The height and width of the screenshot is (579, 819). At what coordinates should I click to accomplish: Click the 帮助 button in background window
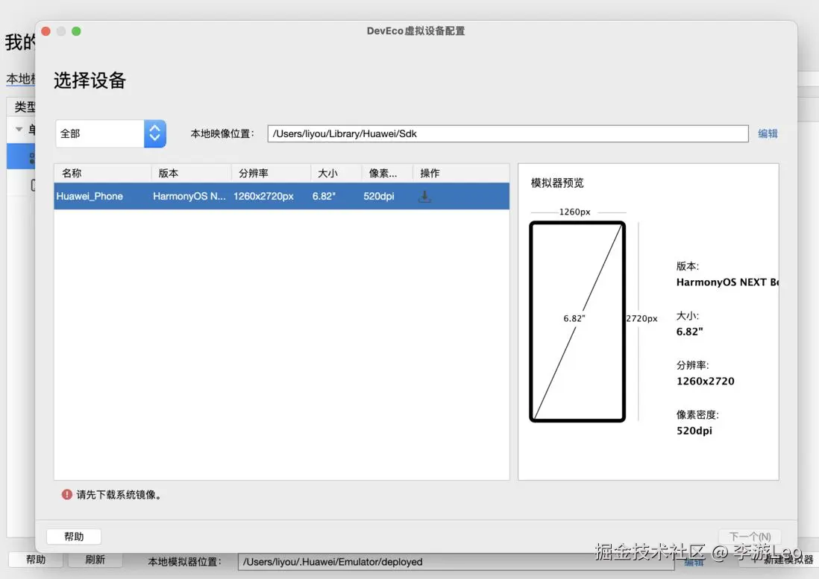[36, 560]
